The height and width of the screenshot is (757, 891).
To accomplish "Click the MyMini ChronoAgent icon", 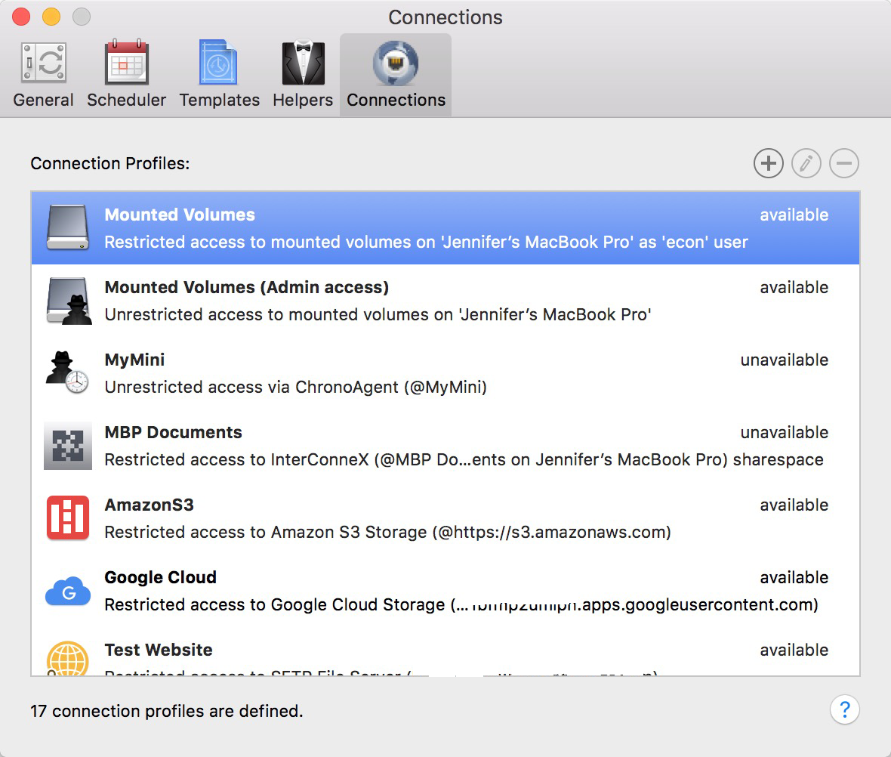I will click(x=67, y=372).
